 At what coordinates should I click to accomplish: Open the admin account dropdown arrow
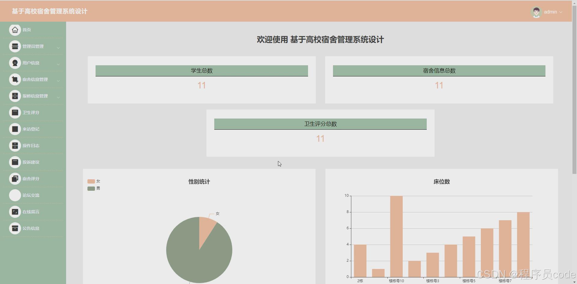[x=561, y=12]
